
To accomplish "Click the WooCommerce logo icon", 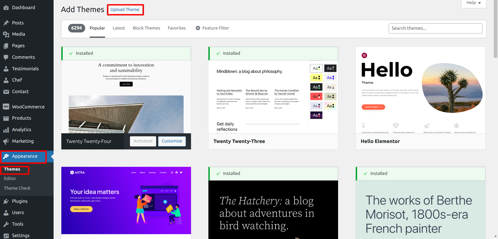I will 6,107.
